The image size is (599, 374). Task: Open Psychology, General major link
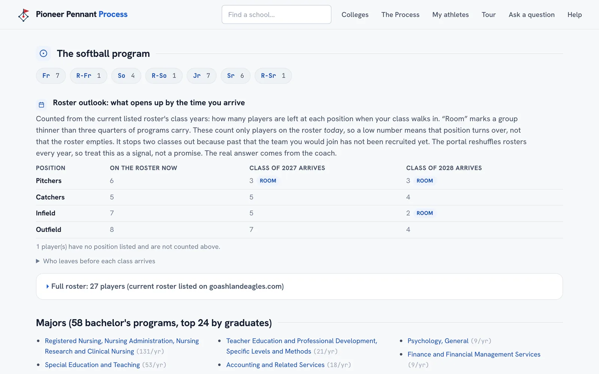click(438, 341)
